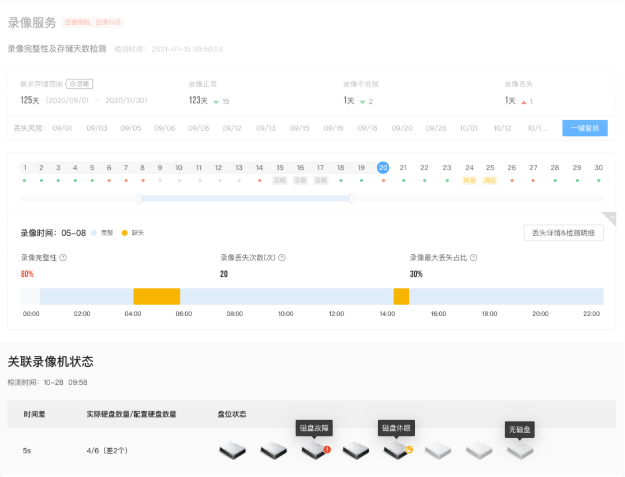This screenshot has height=477, width=625.
Task: Open 丢失详情&检测明细
Action: click(563, 232)
